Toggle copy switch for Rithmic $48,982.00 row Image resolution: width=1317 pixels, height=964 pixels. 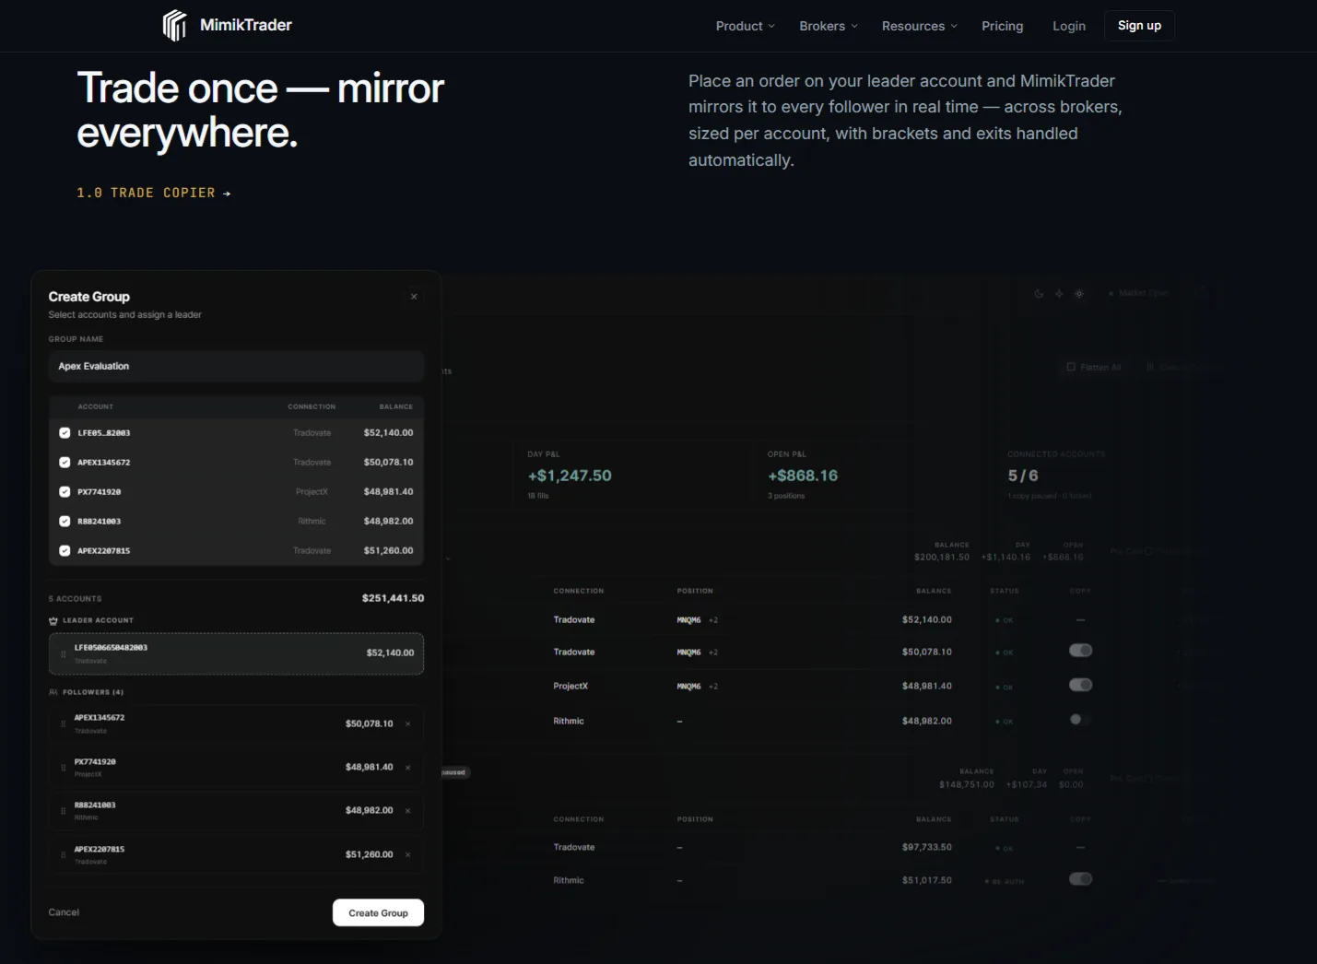point(1080,720)
